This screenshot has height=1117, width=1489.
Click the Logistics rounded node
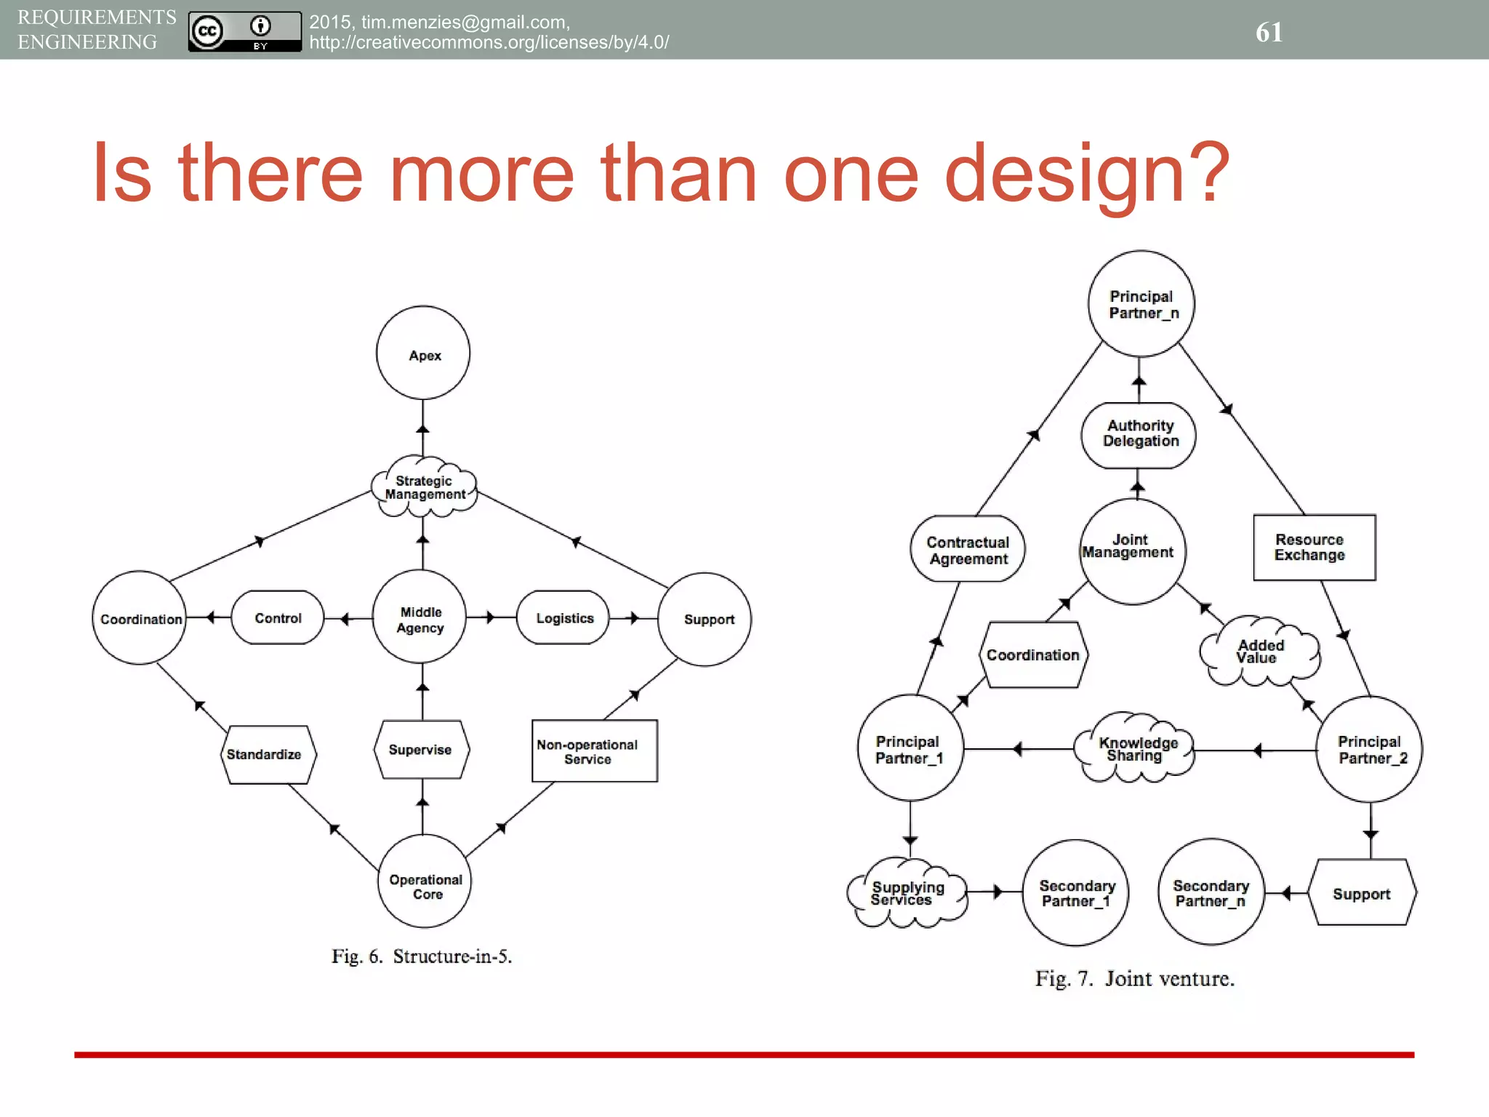coord(563,617)
